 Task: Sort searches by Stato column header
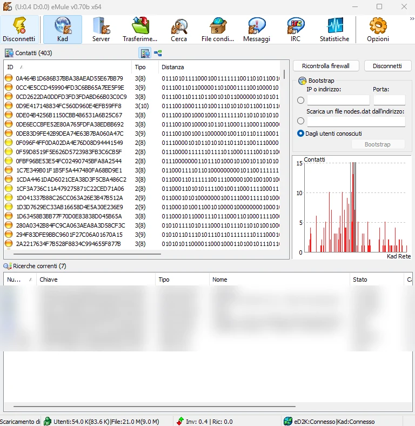pyautogui.click(x=377, y=279)
